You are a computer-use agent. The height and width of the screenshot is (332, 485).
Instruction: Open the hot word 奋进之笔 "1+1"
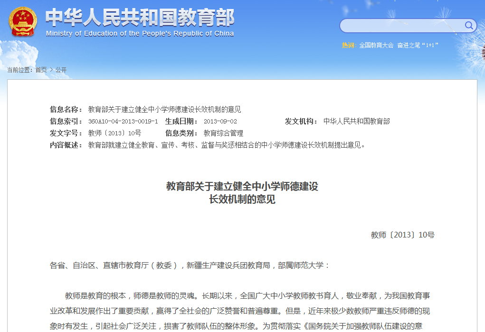tap(418, 45)
